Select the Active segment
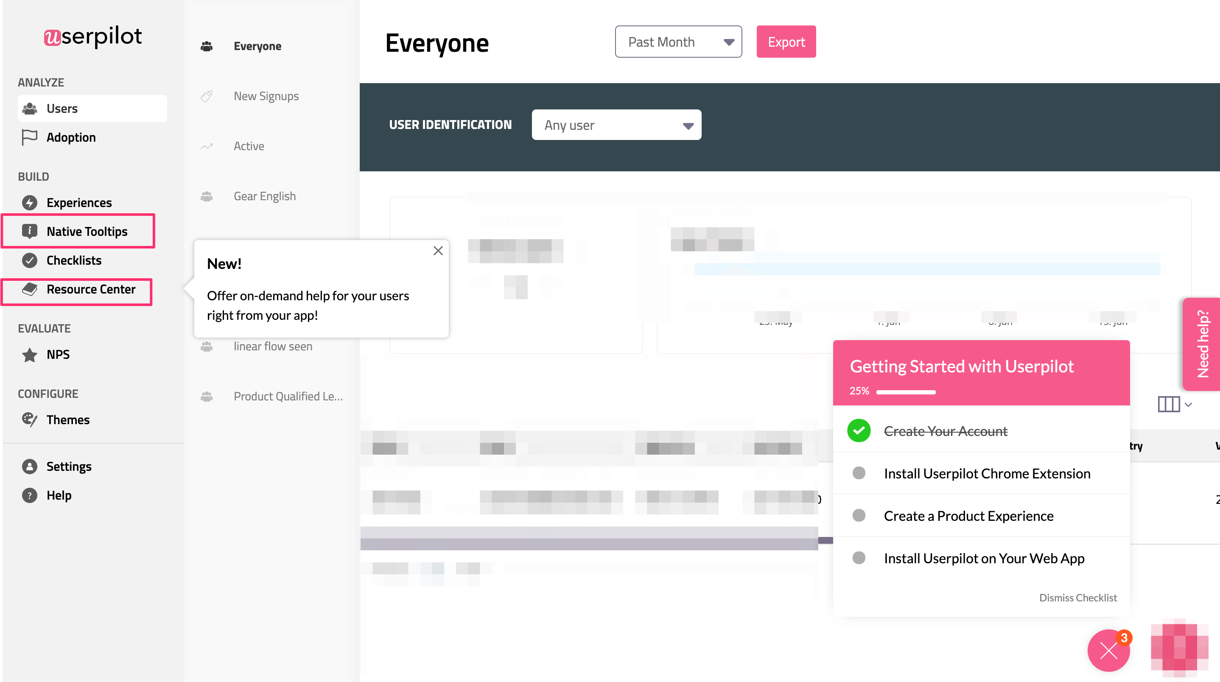The height and width of the screenshot is (682, 1220). (x=249, y=146)
